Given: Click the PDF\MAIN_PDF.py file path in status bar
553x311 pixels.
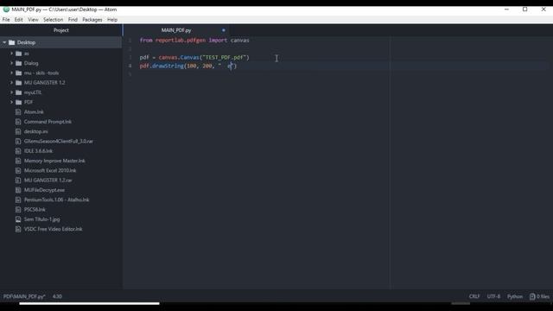Looking at the screenshot, I should (x=24, y=296).
